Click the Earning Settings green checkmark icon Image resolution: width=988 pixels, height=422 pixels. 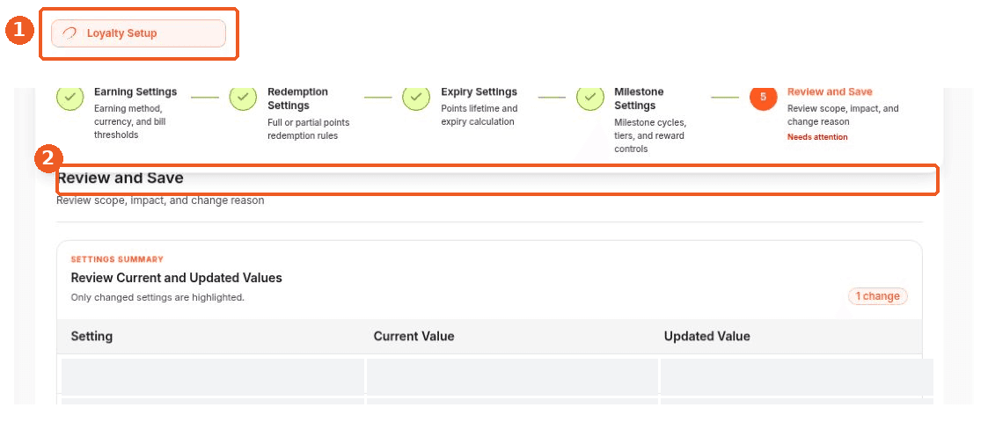click(70, 98)
